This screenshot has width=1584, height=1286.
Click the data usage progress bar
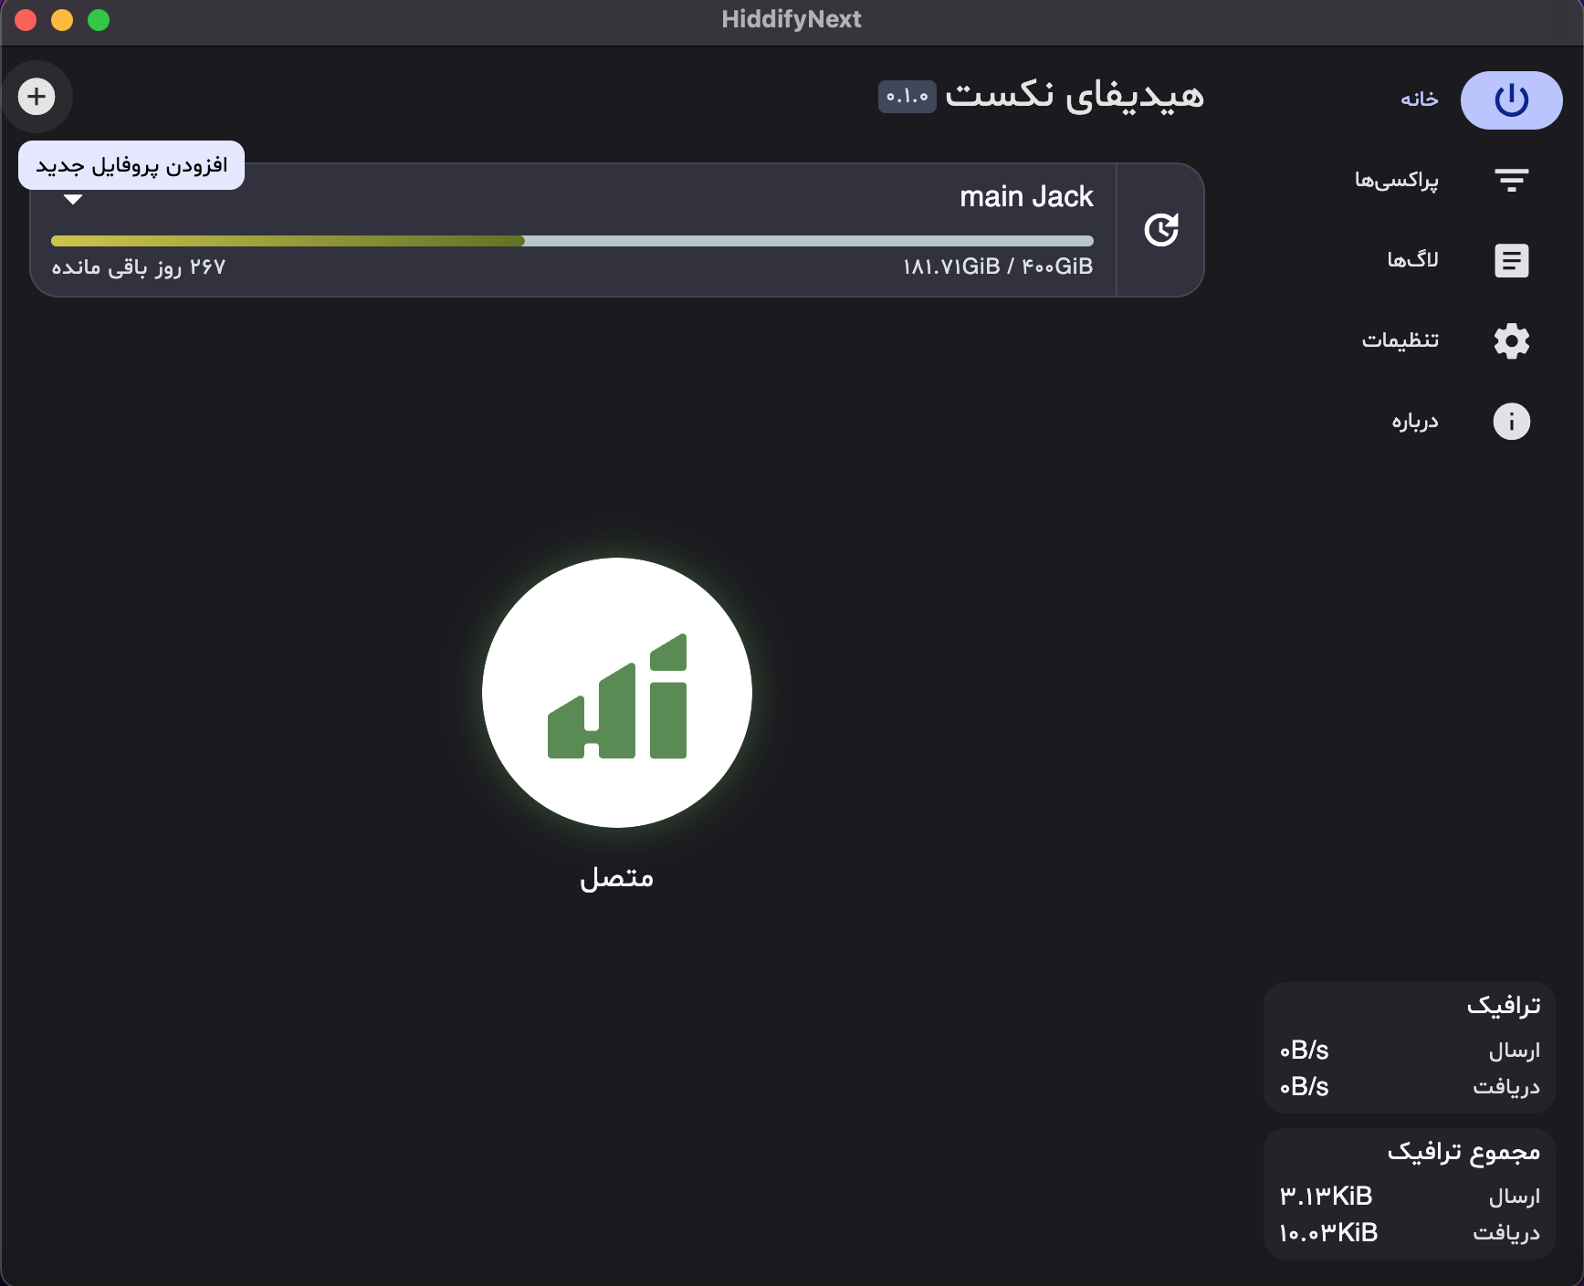click(572, 241)
